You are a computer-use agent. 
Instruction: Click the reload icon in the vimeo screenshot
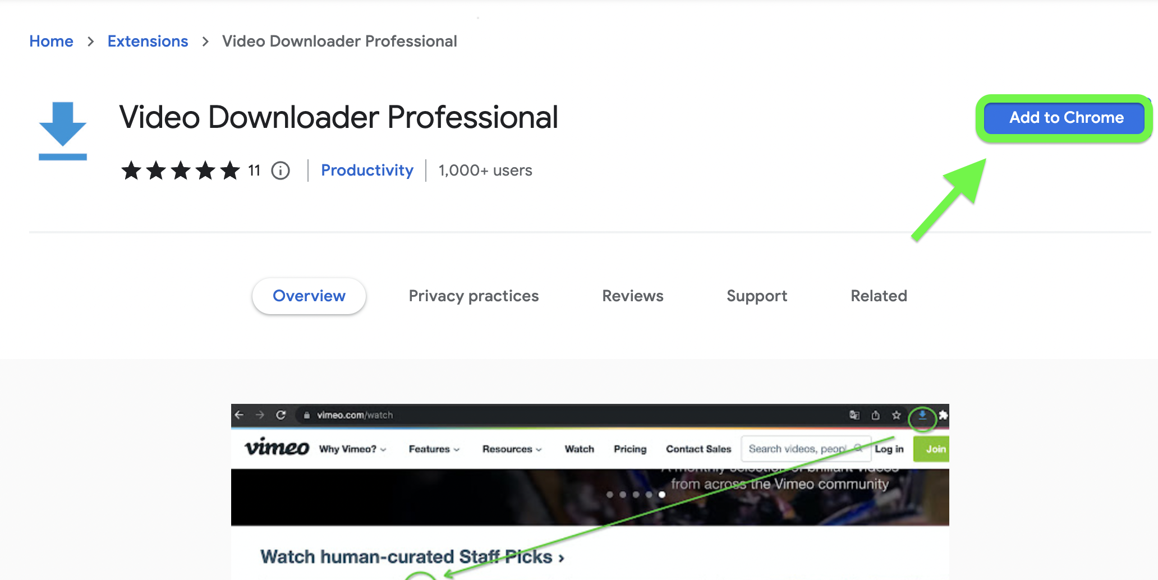click(x=281, y=415)
